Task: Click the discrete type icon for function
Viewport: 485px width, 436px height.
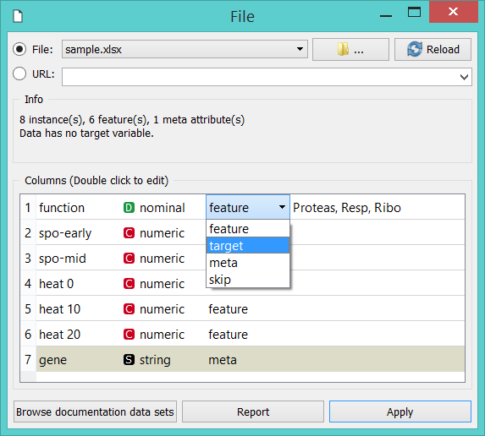Action: click(129, 208)
